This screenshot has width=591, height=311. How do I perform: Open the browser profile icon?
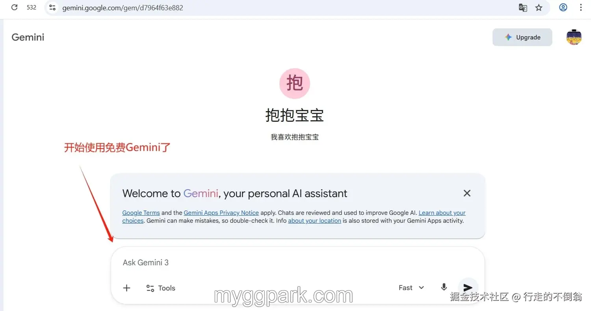(x=563, y=7)
